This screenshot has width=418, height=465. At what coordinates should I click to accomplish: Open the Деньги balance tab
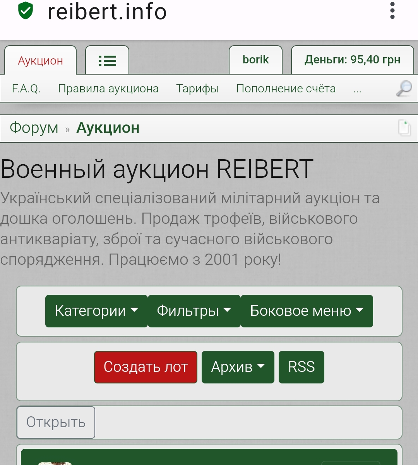pos(352,60)
